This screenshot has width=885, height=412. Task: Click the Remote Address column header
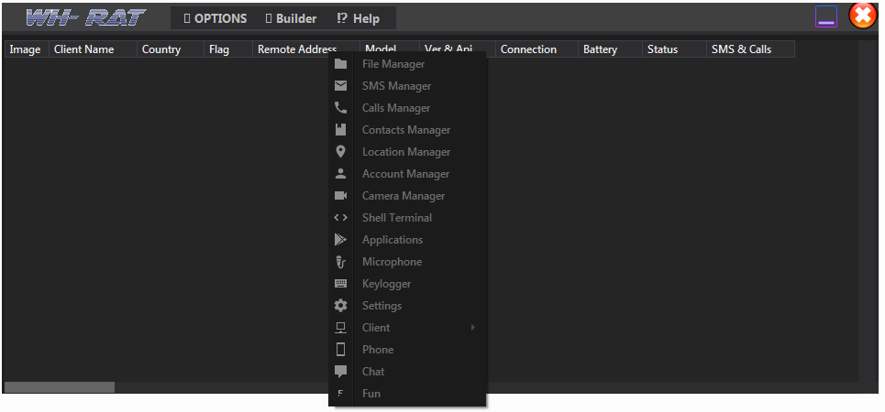(306, 49)
